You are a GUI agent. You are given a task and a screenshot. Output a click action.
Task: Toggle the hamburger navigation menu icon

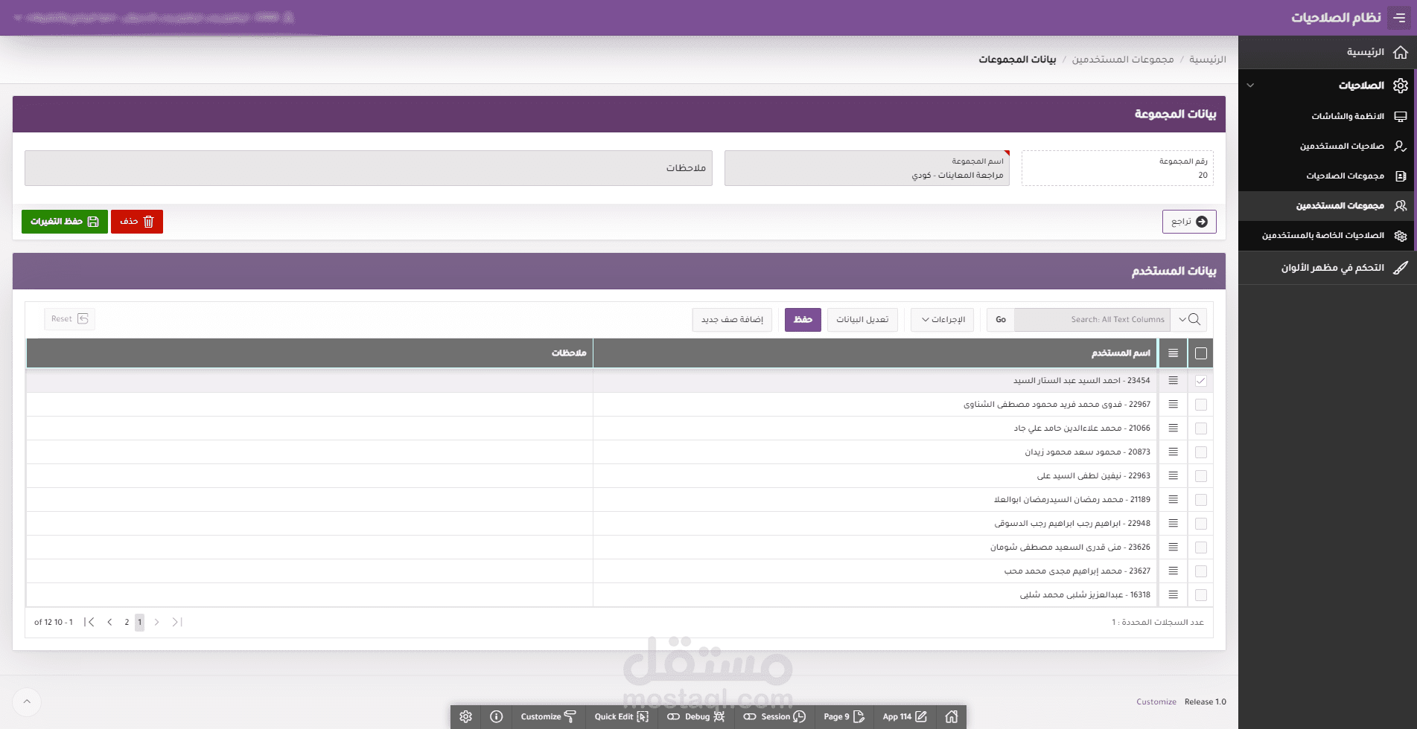click(1400, 17)
